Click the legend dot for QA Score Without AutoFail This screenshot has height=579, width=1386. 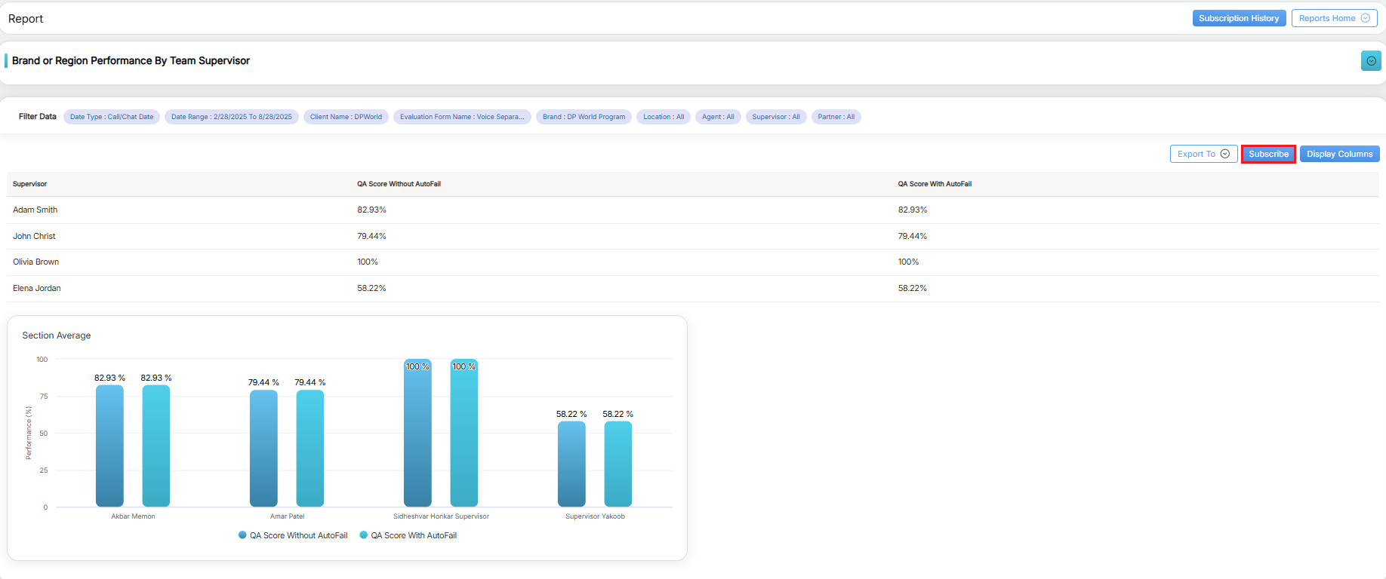(x=242, y=535)
